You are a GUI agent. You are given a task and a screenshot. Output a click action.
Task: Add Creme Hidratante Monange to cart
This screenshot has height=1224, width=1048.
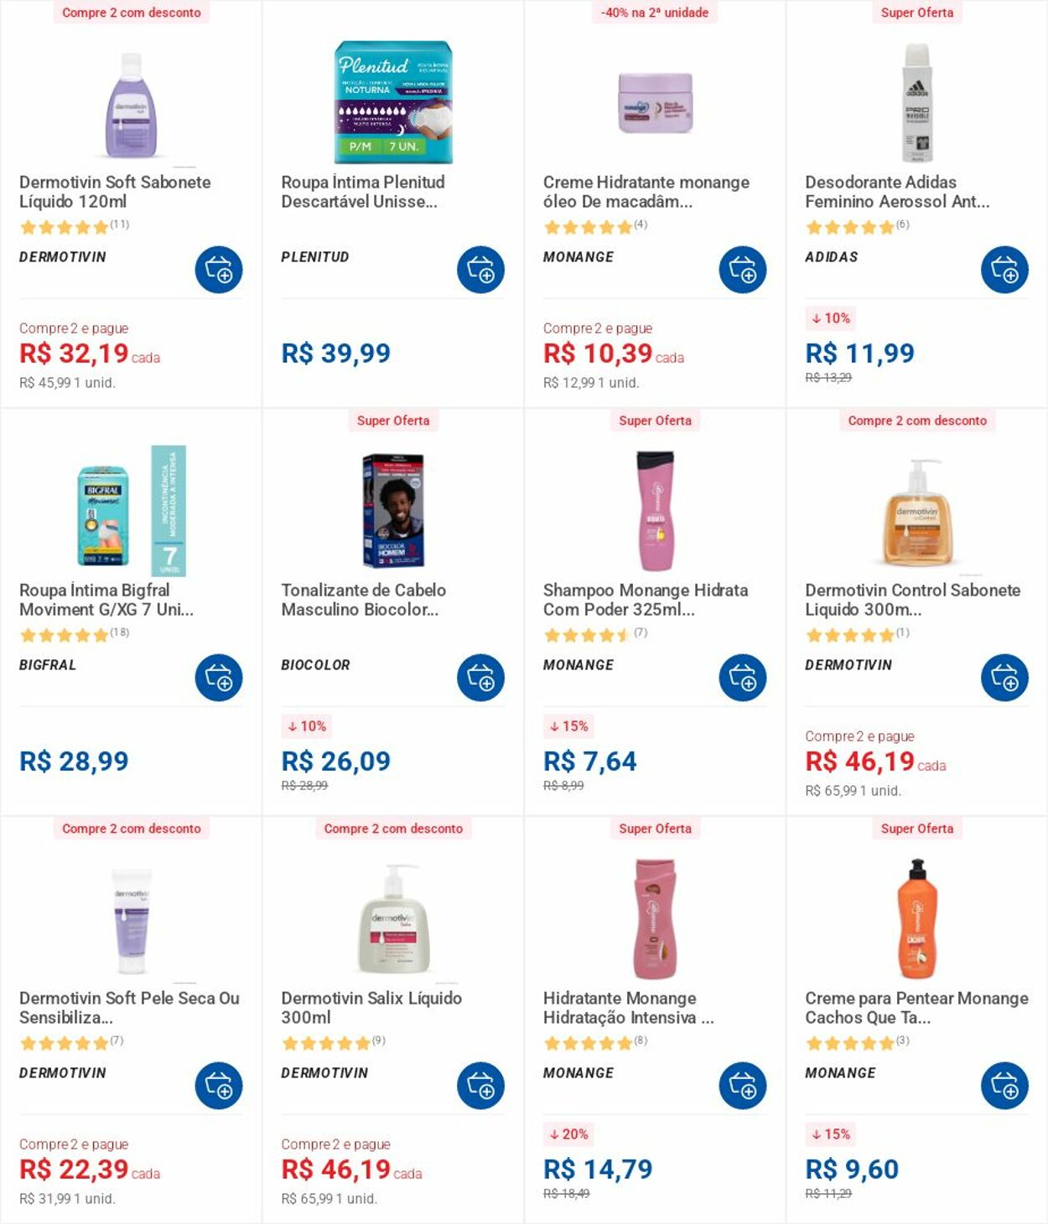743,270
